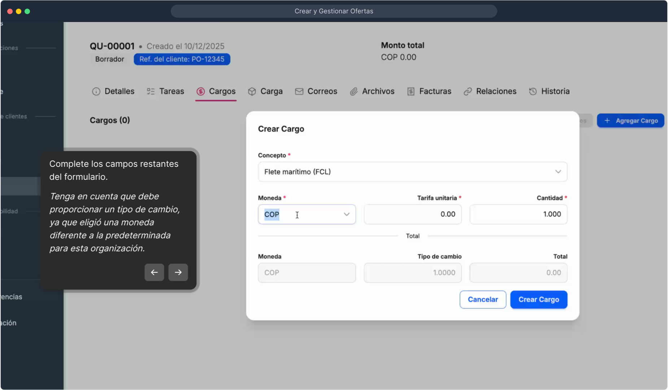Click into the Cantidad field

[518, 214]
